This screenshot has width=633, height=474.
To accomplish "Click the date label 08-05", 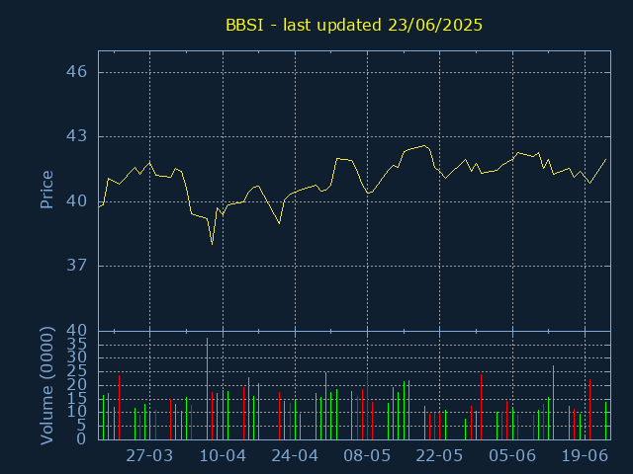I will point(367,456).
